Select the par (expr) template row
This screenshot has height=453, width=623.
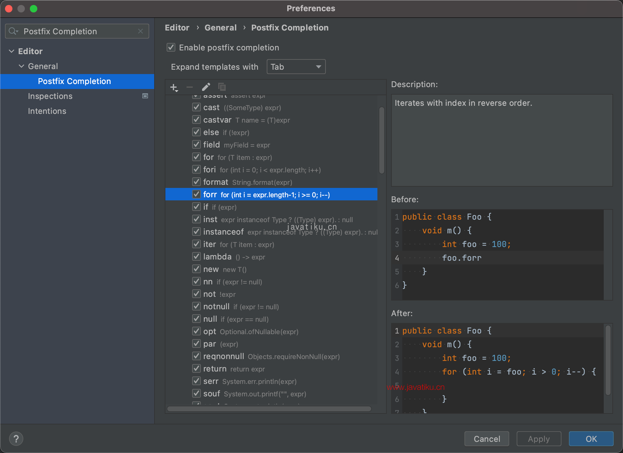[271, 344]
